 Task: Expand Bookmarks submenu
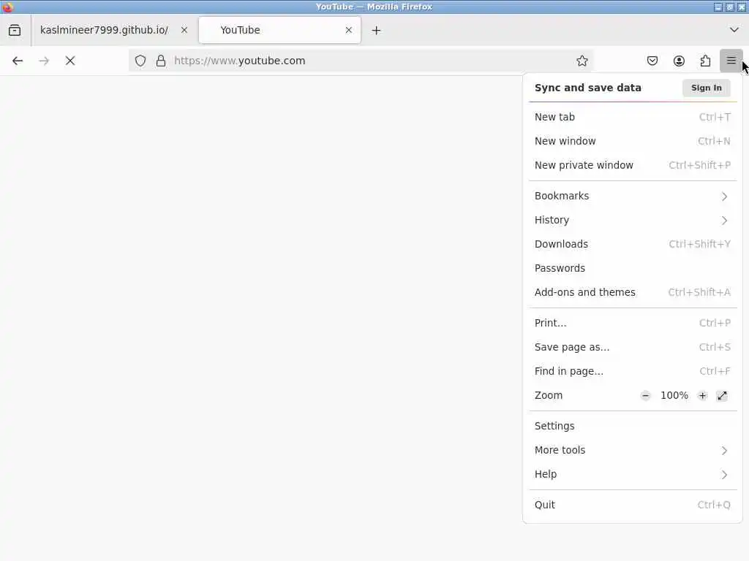pos(633,196)
